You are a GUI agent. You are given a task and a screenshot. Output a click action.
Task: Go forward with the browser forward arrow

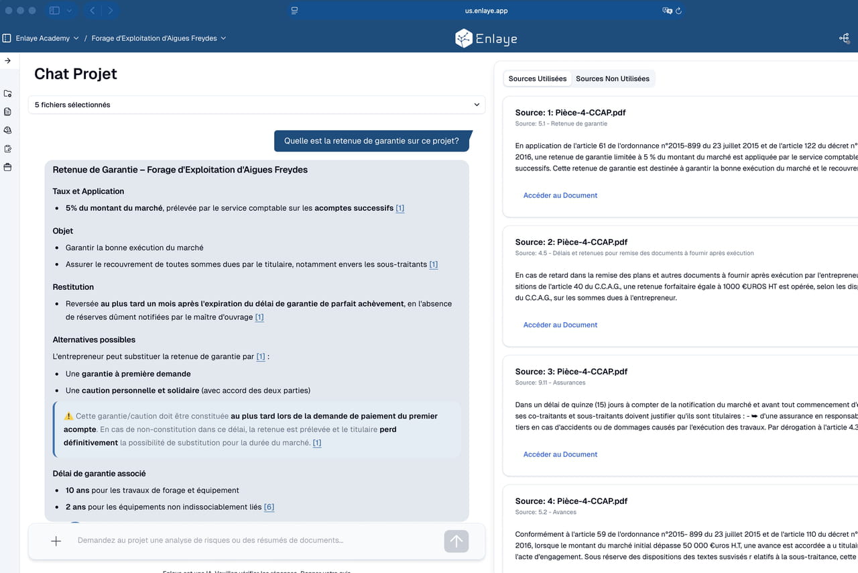pyautogui.click(x=111, y=11)
